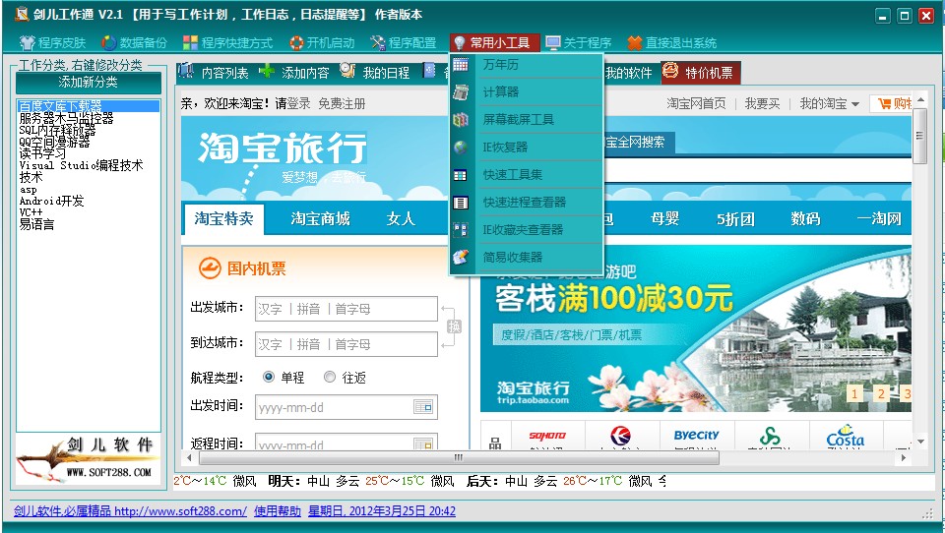The height and width of the screenshot is (533, 945).
Task: Select the Android开发 category
Action: [51, 201]
